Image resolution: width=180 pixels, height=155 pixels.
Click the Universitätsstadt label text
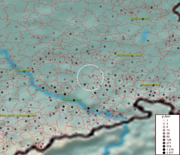click(26, 116)
